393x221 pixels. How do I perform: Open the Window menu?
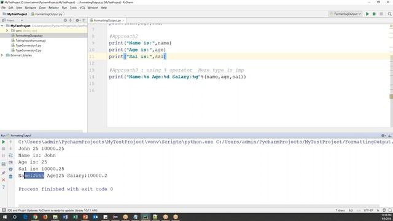click(93, 8)
